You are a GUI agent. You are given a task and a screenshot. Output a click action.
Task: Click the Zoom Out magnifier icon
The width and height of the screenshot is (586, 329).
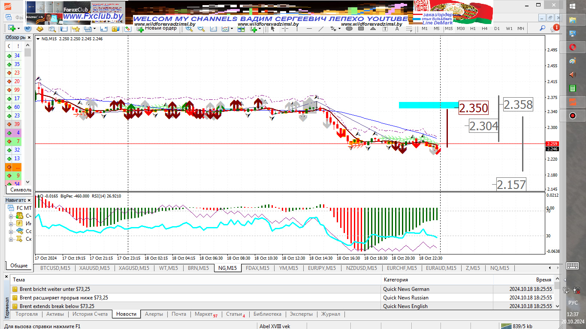tap(201, 29)
